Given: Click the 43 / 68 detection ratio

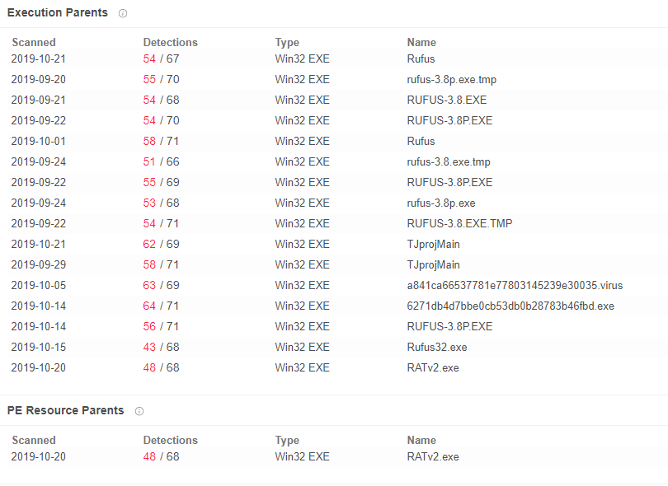Looking at the screenshot, I should point(161,348).
